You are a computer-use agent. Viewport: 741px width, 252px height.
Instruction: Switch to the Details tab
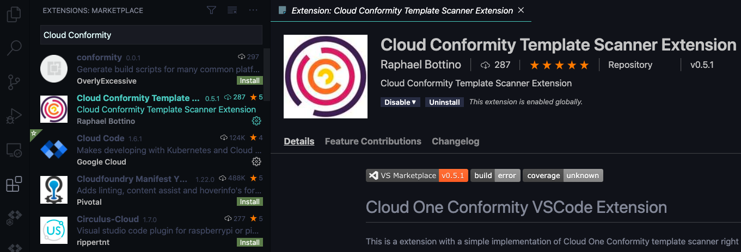point(299,141)
